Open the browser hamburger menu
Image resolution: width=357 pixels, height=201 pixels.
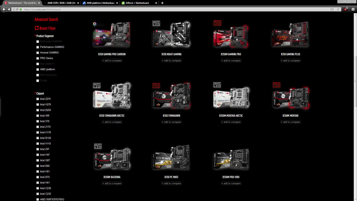[x=353, y=9]
